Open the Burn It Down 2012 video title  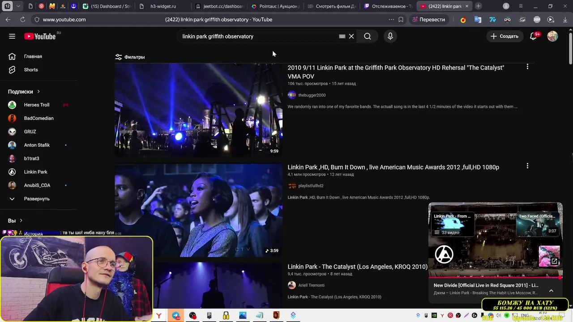(393, 167)
